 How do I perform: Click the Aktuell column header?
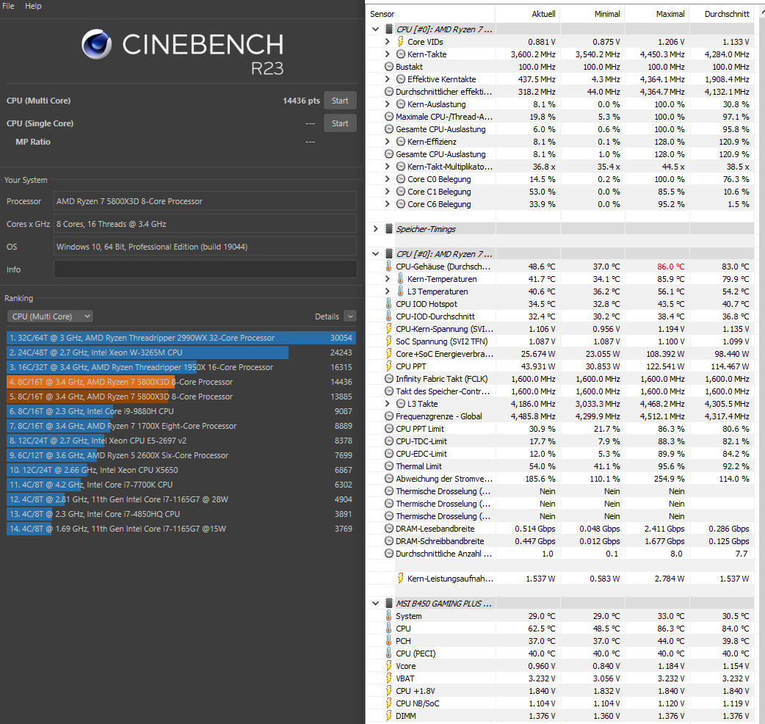pos(527,14)
